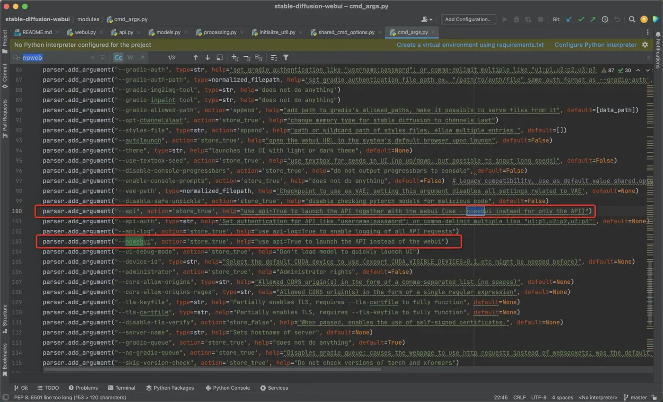Click the Stop square button
This screenshot has height=402, width=663.
coord(540,19)
